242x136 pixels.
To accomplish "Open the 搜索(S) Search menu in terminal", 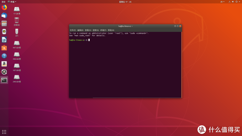I will pyautogui.click(x=96, y=30).
